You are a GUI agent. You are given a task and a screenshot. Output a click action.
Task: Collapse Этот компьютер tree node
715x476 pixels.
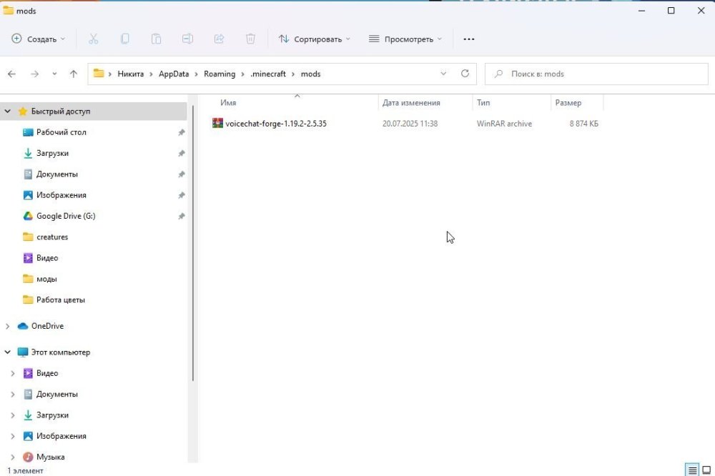pyautogui.click(x=8, y=352)
